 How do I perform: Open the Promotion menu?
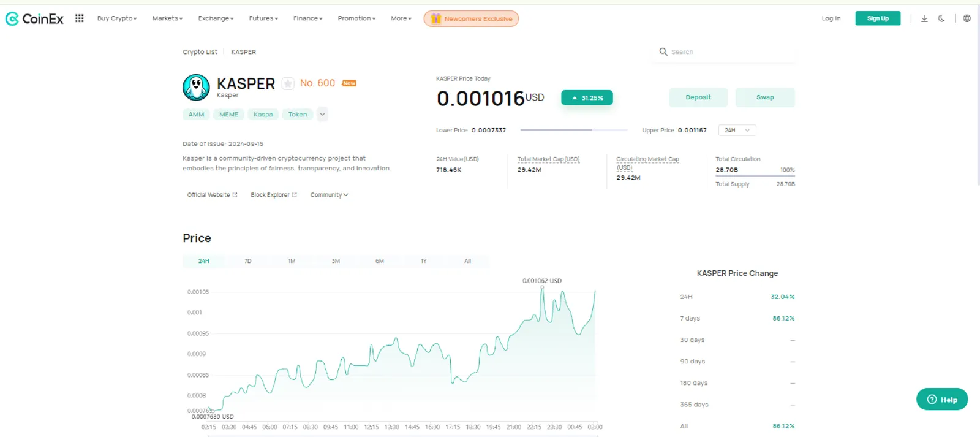point(356,18)
